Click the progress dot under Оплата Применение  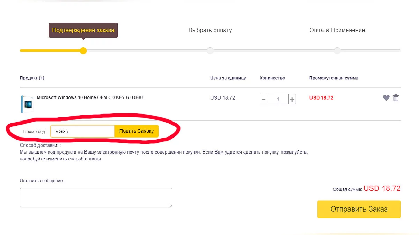coord(337,51)
